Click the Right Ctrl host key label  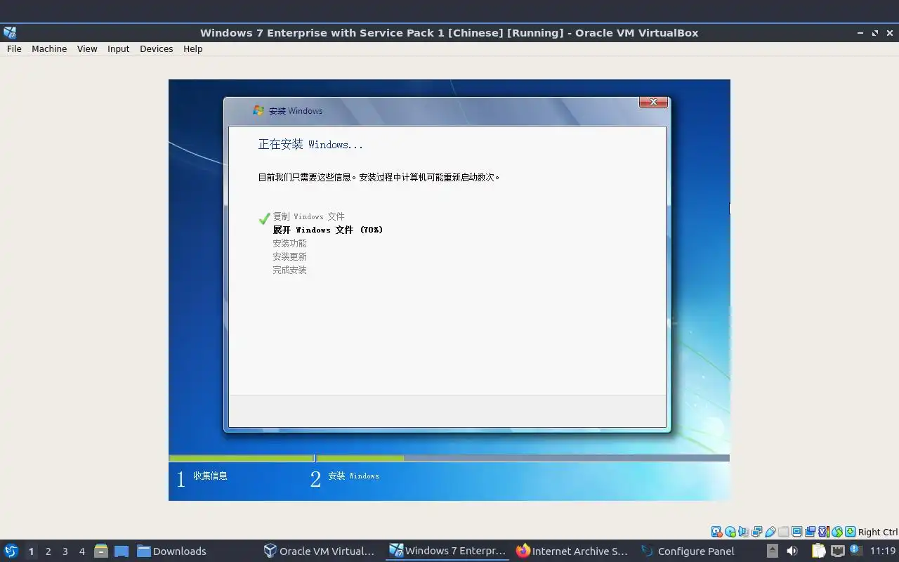tap(878, 532)
